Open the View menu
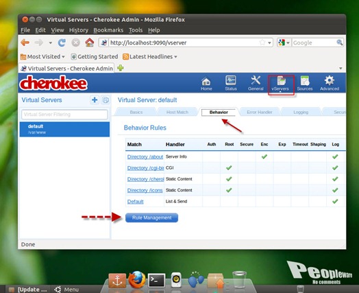Image resolution: width=359 pixels, height=293 pixels. (58, 30)
